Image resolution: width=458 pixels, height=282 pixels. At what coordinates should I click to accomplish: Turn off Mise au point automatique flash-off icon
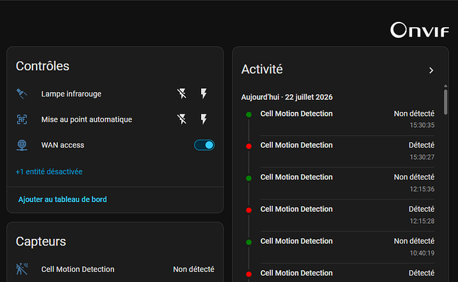(x=182, y=119)
